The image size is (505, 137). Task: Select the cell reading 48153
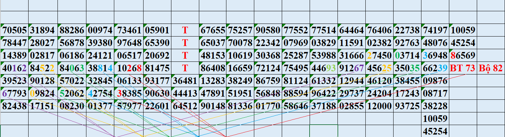[x=213, y=56]
